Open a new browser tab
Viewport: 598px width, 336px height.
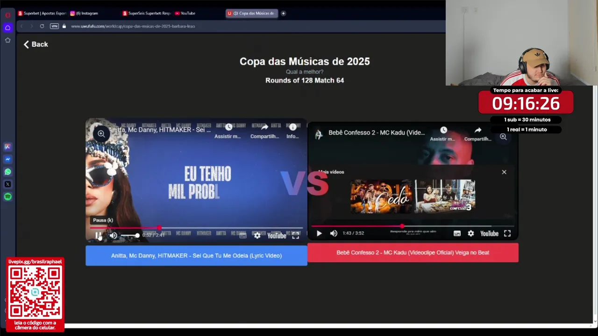tap(283, 13)
